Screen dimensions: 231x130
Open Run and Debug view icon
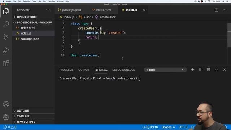coord(6,50)
